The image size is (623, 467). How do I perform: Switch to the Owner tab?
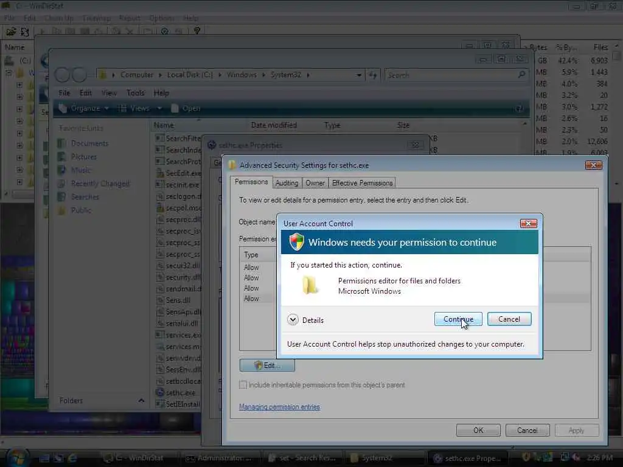point(315,182)
